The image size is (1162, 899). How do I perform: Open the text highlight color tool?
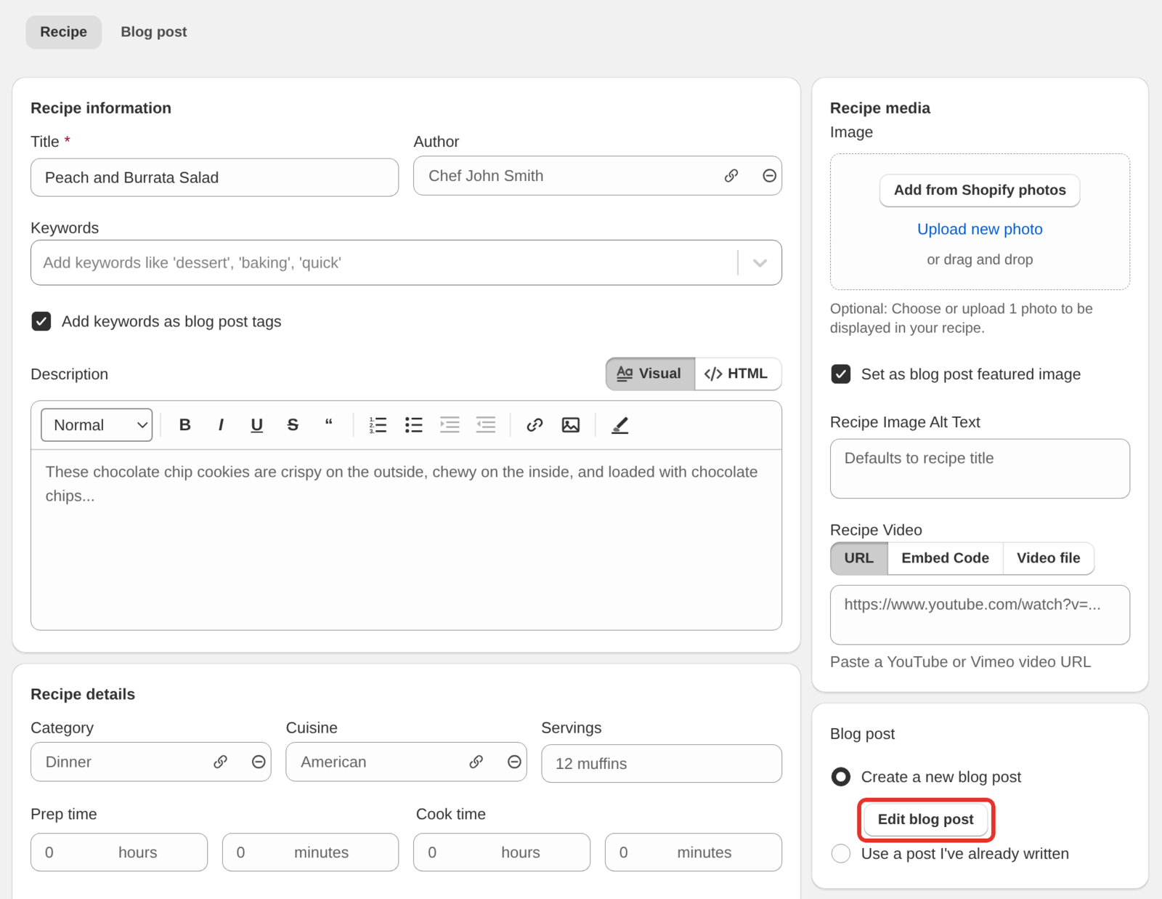[x=619, y=425]
